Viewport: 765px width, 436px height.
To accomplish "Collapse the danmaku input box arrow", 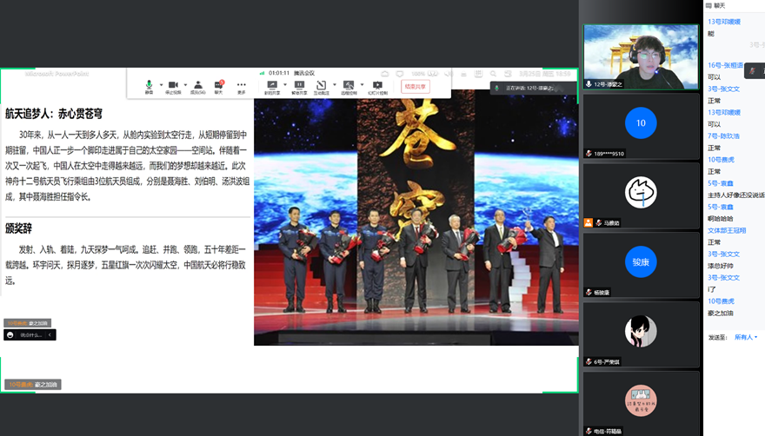I will [50, 335].
